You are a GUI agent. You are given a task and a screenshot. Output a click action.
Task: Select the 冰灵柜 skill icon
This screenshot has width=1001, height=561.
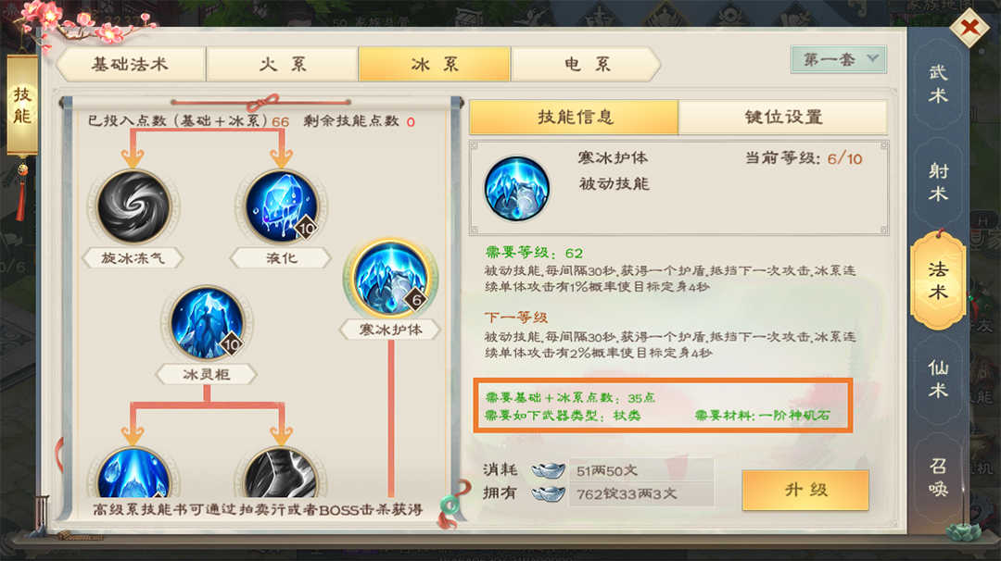(207, 322)
